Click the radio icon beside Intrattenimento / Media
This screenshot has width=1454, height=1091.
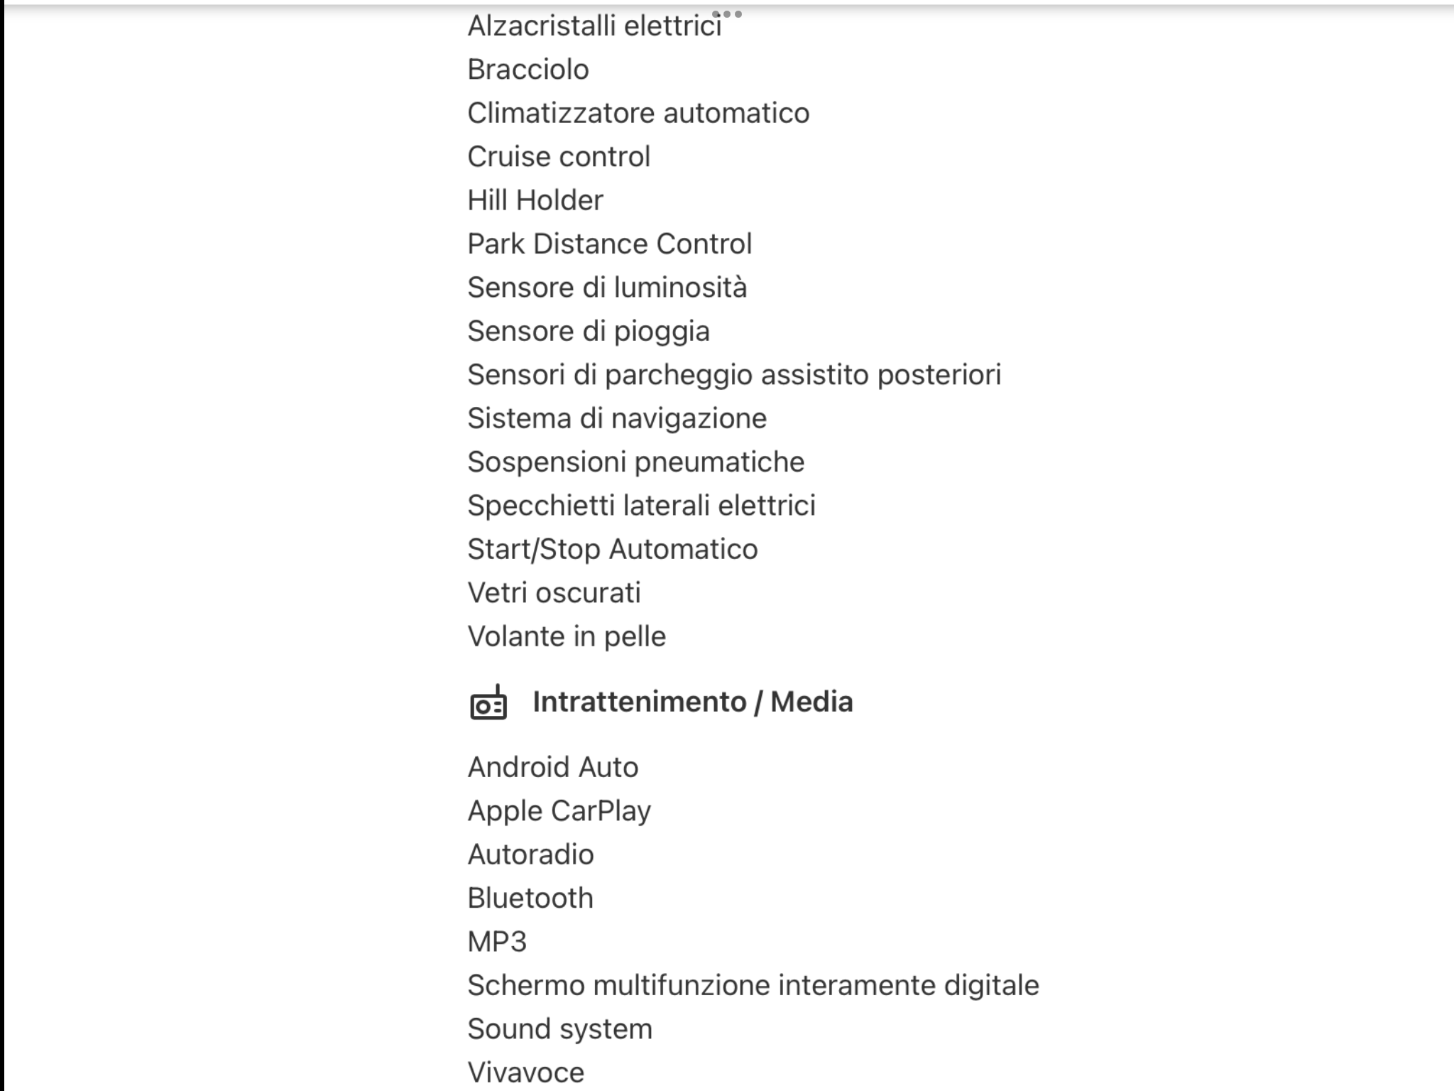click(x=488, y=702)
